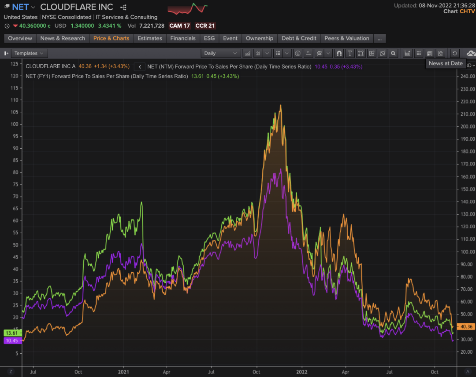
Task: Click the wave logo icon at toolbar's right end
Action: [x=471, y=53]
